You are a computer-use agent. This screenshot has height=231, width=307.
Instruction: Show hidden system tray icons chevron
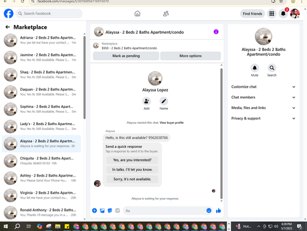(258, 226)
